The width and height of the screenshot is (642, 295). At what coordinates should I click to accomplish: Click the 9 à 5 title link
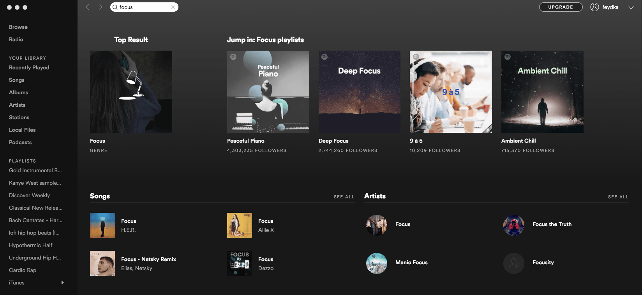[x=416, y=141]
